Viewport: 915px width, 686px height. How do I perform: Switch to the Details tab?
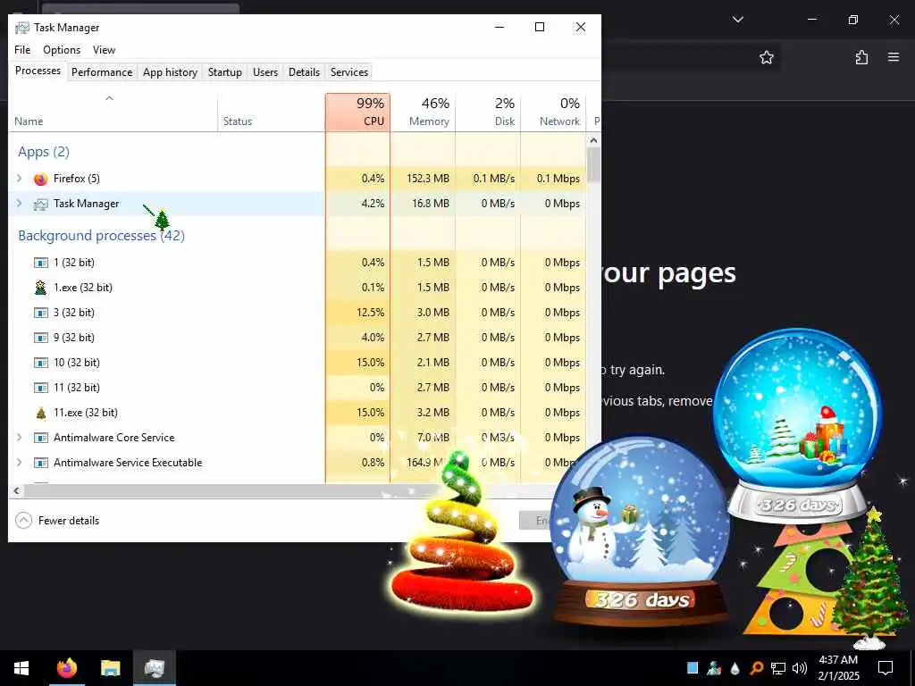click(x=304, y=72)
